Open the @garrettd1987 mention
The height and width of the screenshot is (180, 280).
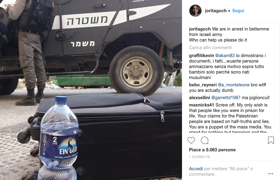[226, 98]
